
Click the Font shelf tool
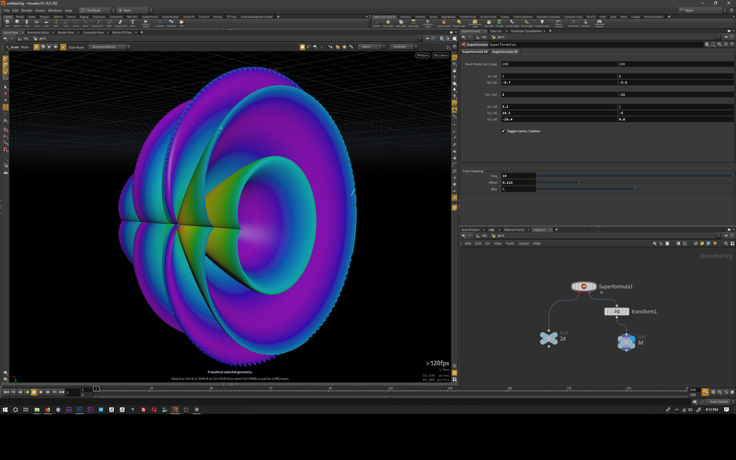(133, 23)
